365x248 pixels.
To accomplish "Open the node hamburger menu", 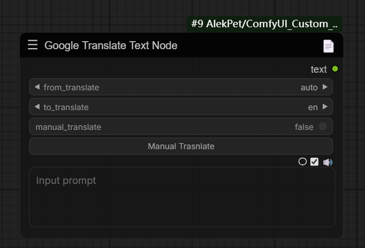I will point(33,45).
